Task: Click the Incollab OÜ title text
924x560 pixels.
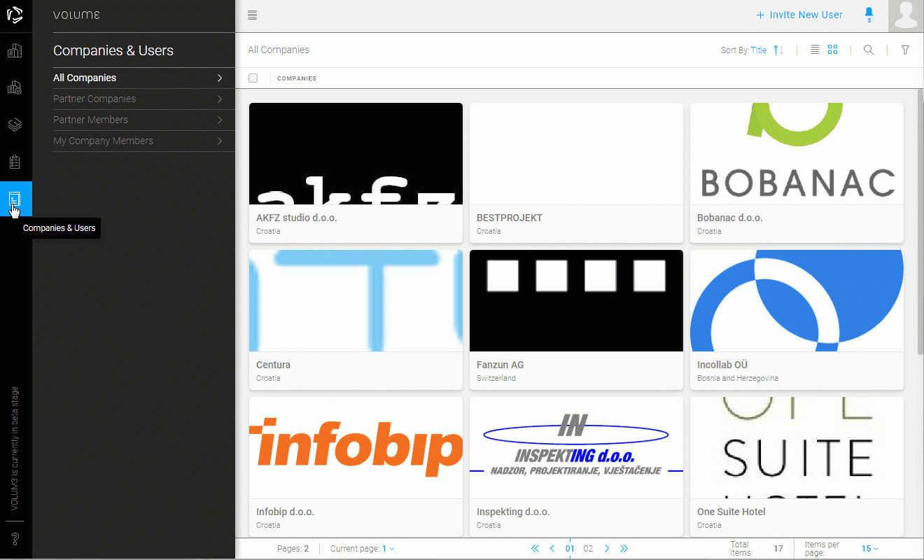Action: click(x=722, y=365)
